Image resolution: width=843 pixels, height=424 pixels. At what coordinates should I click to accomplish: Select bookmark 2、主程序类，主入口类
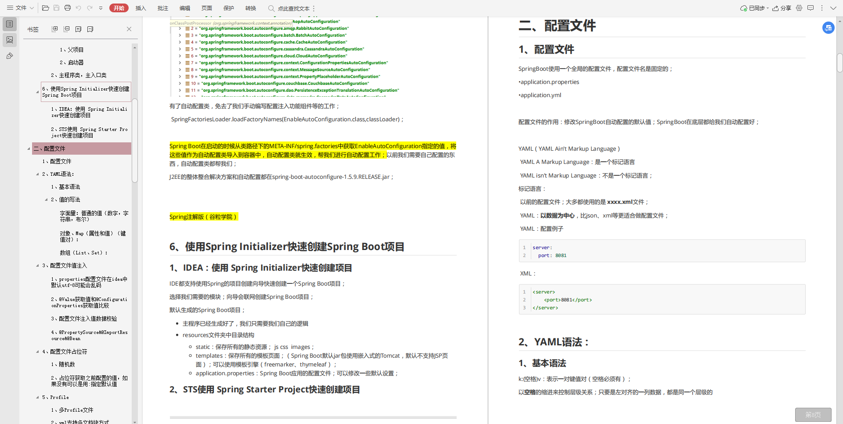(x=79, y=75)
